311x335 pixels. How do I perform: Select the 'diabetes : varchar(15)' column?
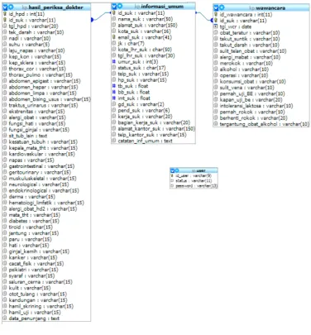[x=34, y=221]
